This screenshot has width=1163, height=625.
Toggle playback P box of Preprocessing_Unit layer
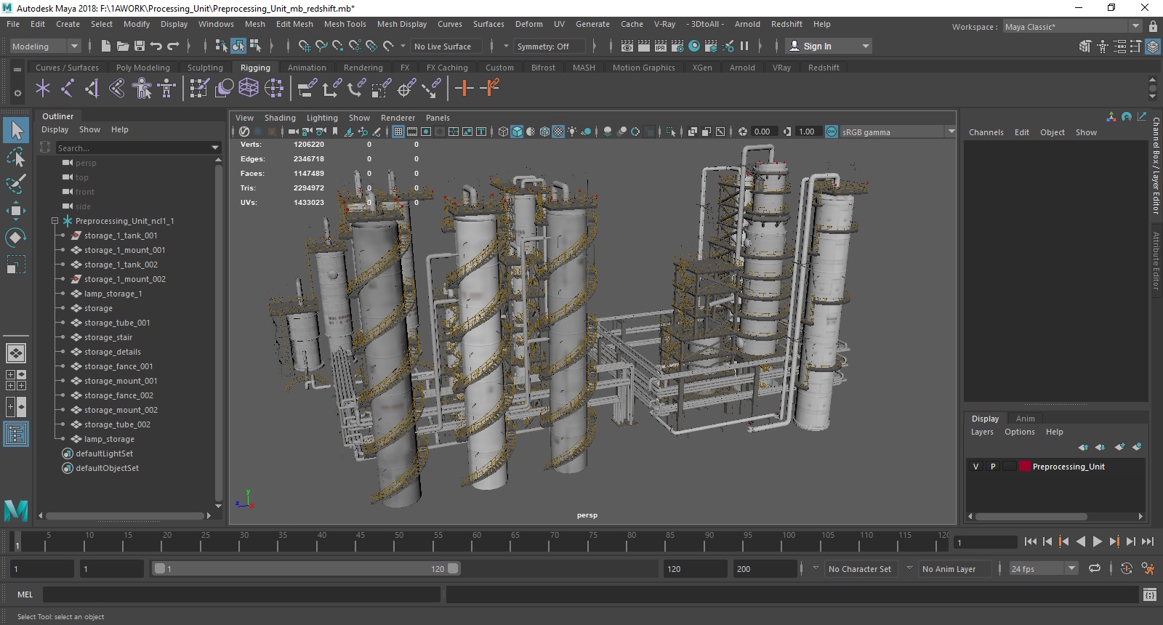coord(993,467)
